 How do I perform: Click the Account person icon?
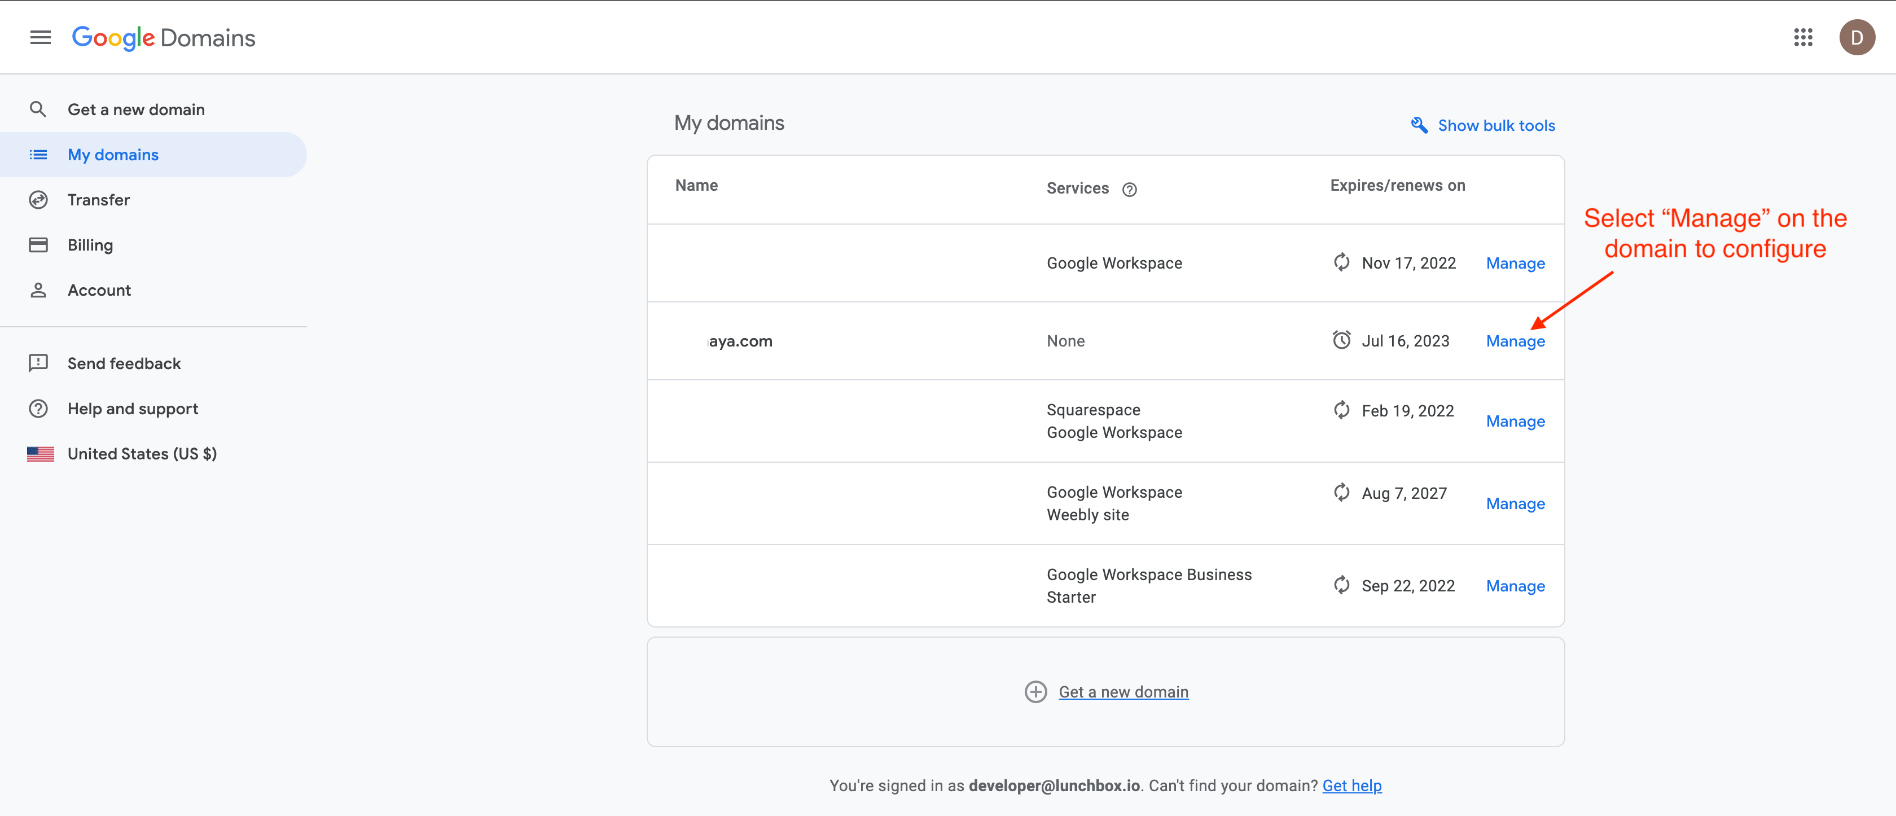point(38,290)
